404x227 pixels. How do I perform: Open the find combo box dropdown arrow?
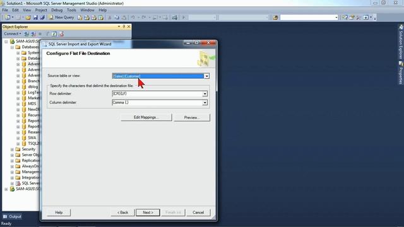[x=336, y=18]
